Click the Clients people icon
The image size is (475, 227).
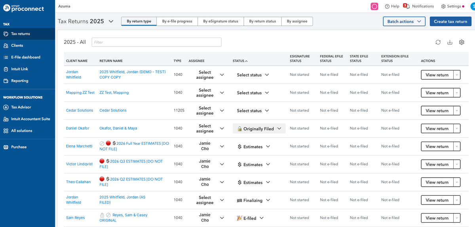point(6,45)
